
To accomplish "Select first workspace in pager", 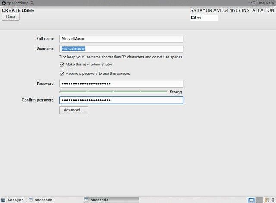I will [x=251, y=200].
